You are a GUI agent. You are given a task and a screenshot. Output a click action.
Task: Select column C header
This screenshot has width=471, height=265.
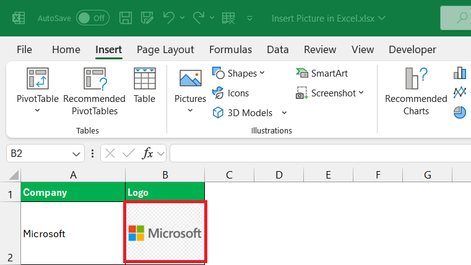click(x=229, y=175)
